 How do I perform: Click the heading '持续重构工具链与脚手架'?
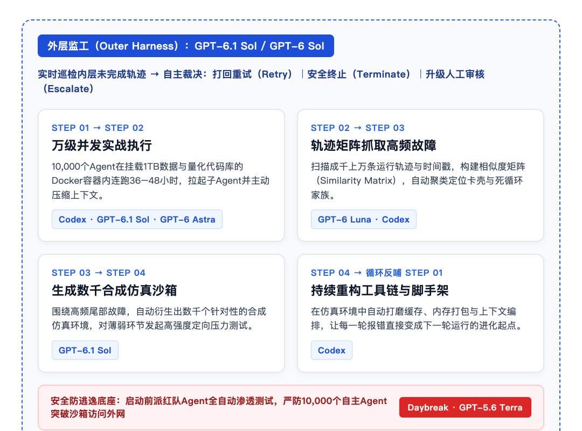[380, 290]
